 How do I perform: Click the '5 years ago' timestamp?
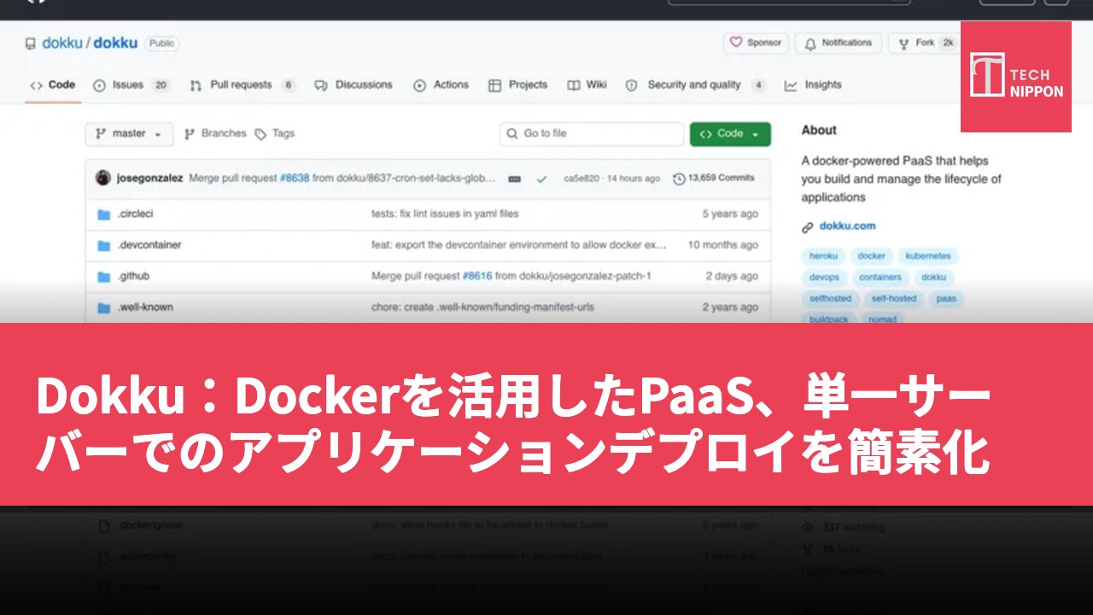(730, 214)
